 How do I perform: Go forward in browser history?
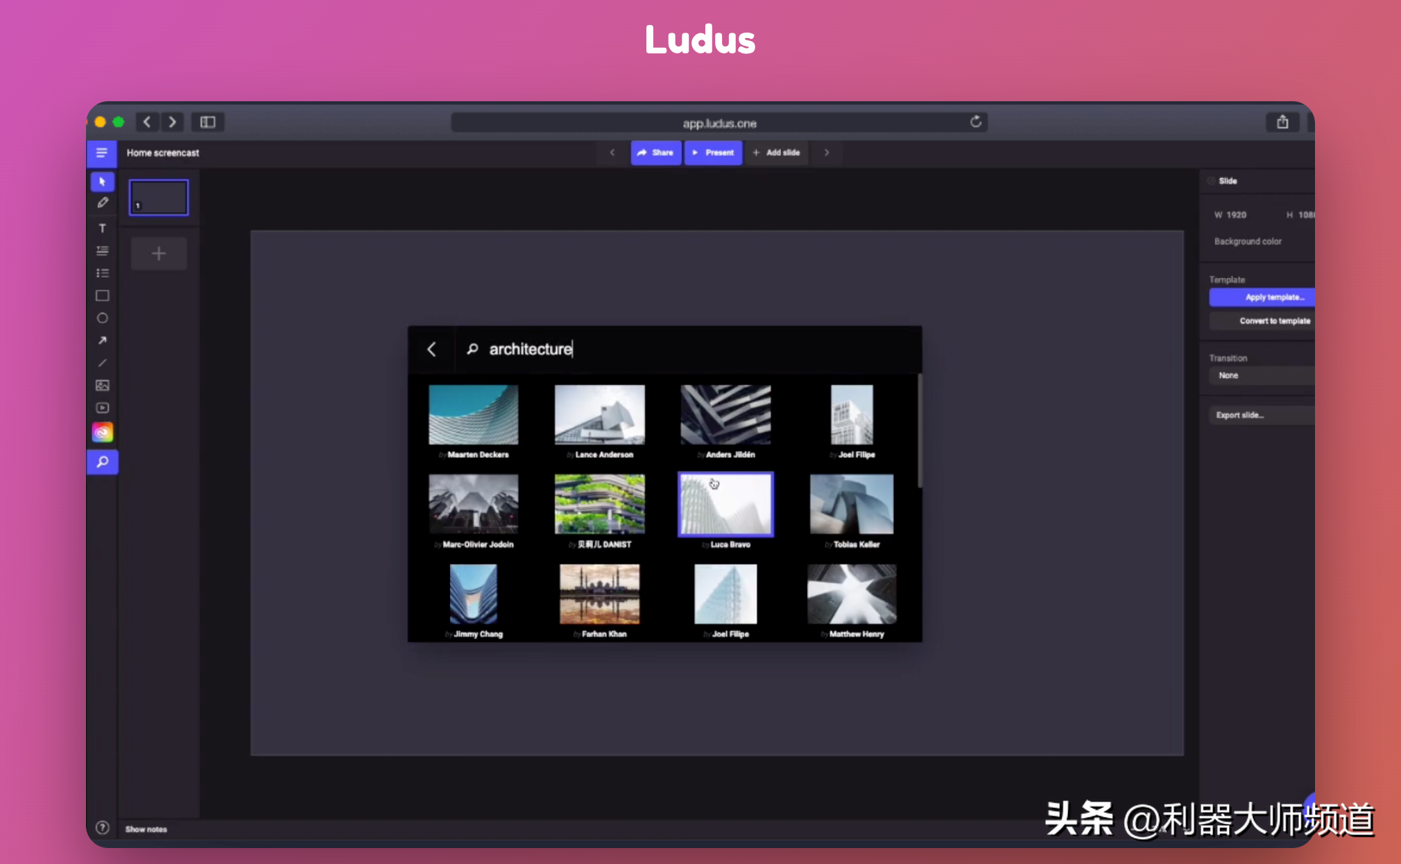pyautogui.click(x=173, y=122)
